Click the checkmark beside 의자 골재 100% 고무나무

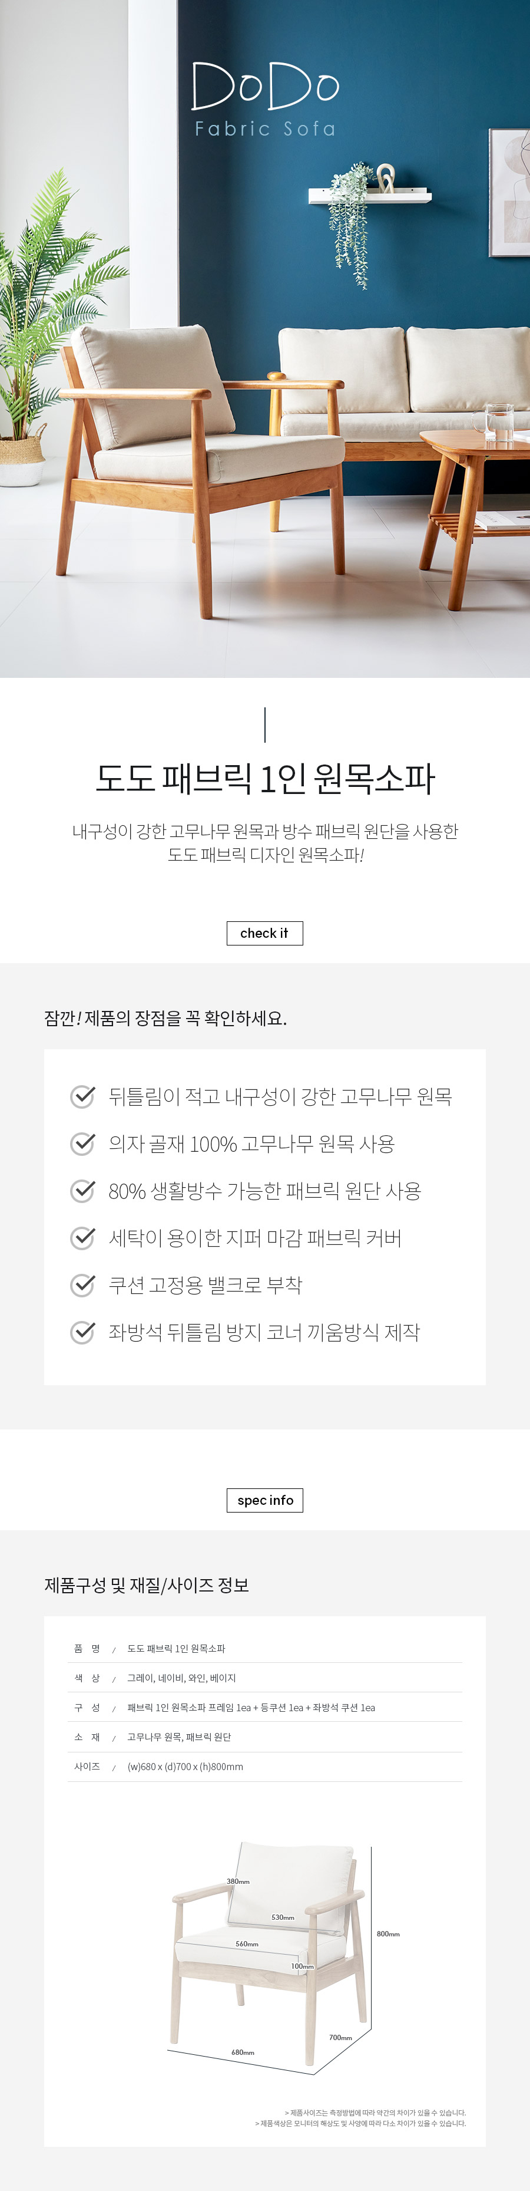[82, 1143]
